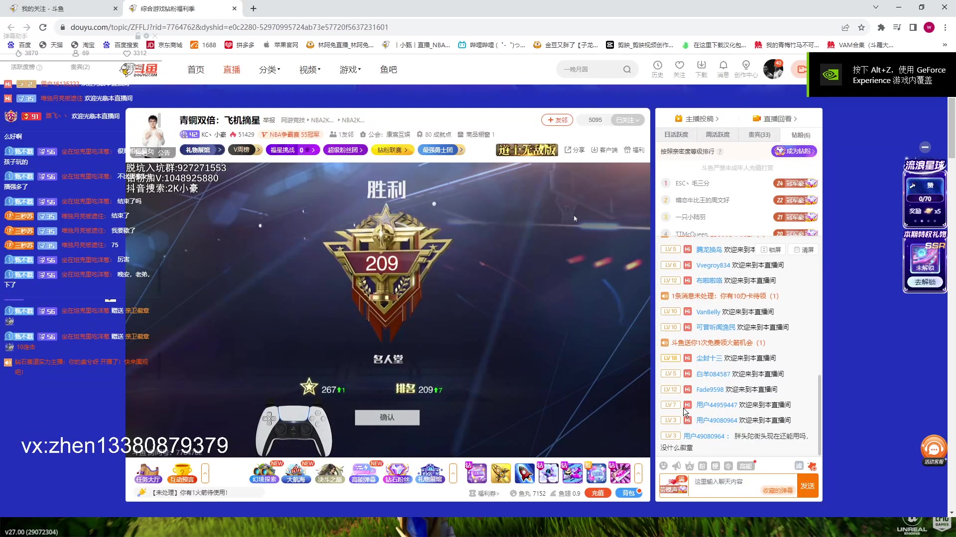Viewport: 956px width, 537px height.
Task: Open the 直播回看 link
Action: click(775, 119)
